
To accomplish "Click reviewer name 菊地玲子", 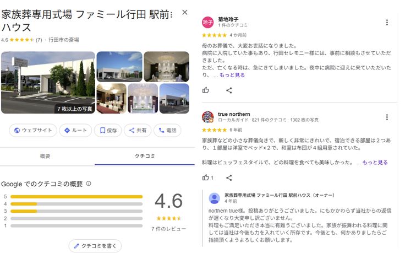I will (x=228, y=19).
